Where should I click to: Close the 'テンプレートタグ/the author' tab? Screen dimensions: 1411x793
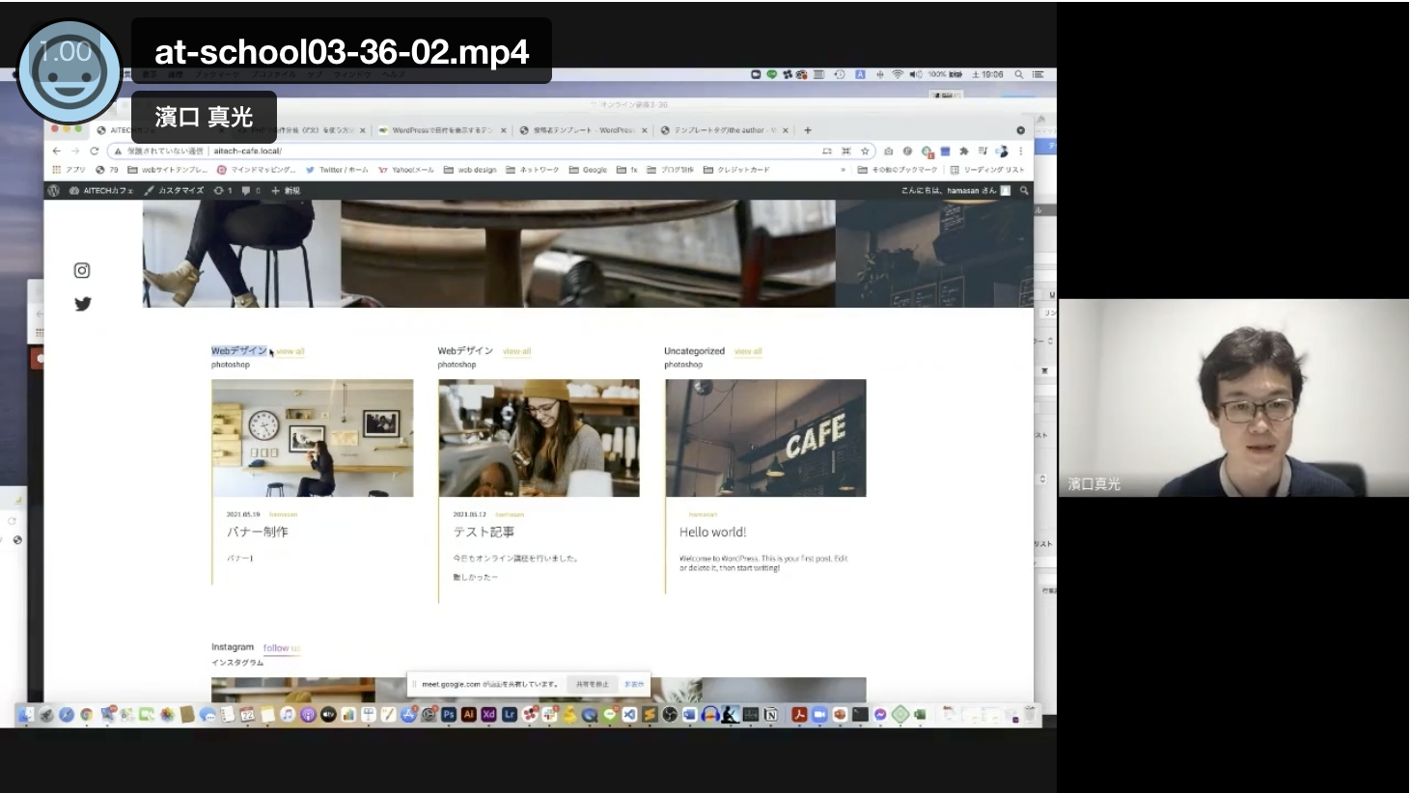coord(786,130)
